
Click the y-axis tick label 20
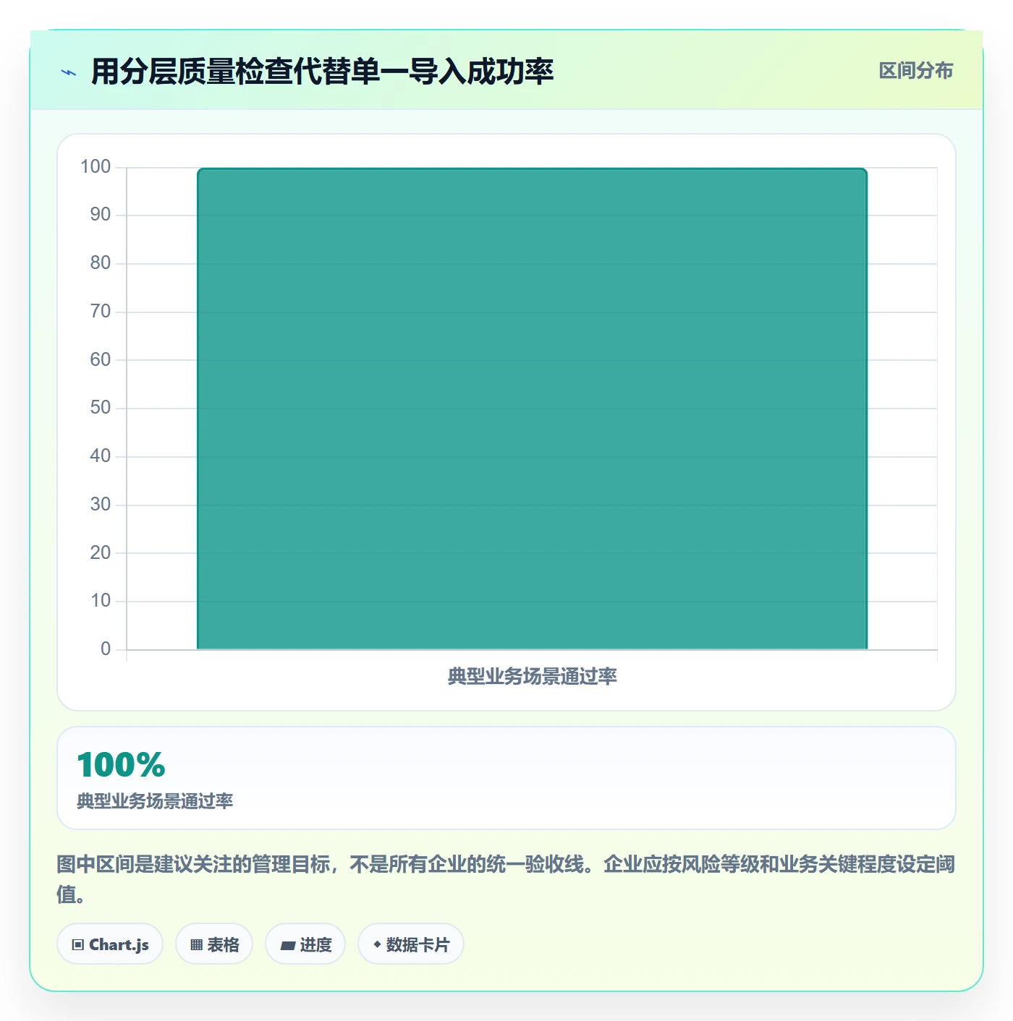pyautogui.click(x=101, y=553)
